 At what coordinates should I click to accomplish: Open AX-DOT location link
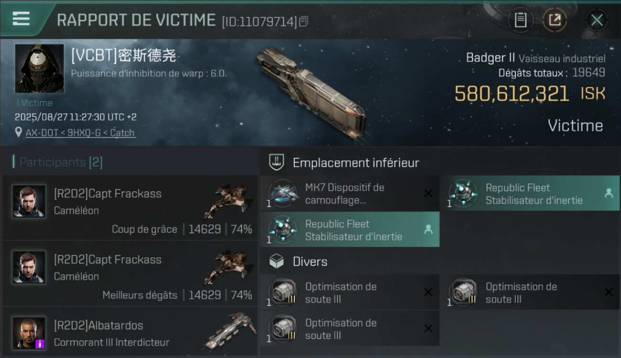pos(80,133)
